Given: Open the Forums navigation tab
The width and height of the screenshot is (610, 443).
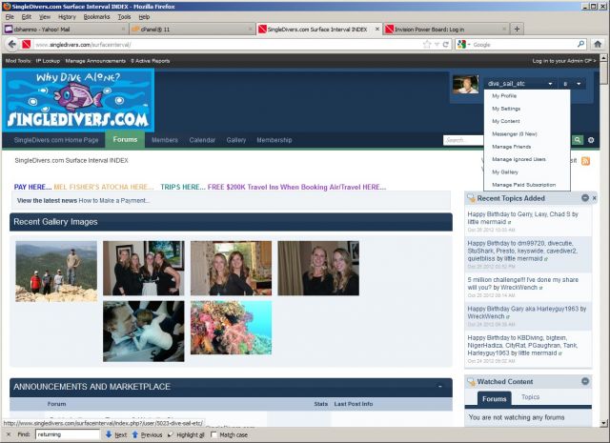Looking at the screenshot, I should click(125, 140).
